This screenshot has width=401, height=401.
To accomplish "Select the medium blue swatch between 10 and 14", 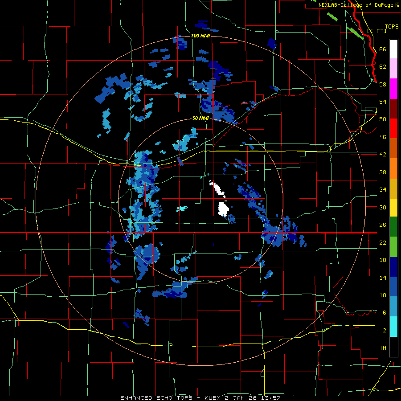I will tap(393, 286).
